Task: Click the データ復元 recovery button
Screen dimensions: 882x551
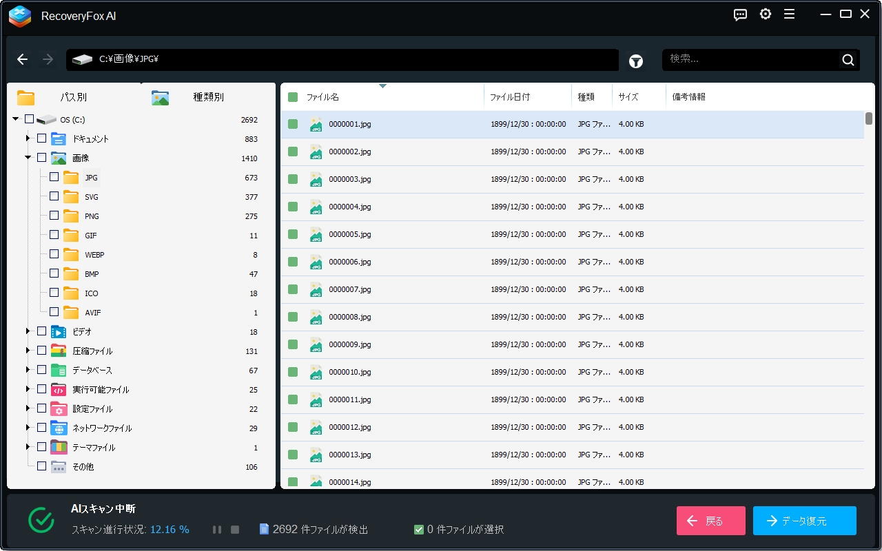Action: (x=803, y=521)
